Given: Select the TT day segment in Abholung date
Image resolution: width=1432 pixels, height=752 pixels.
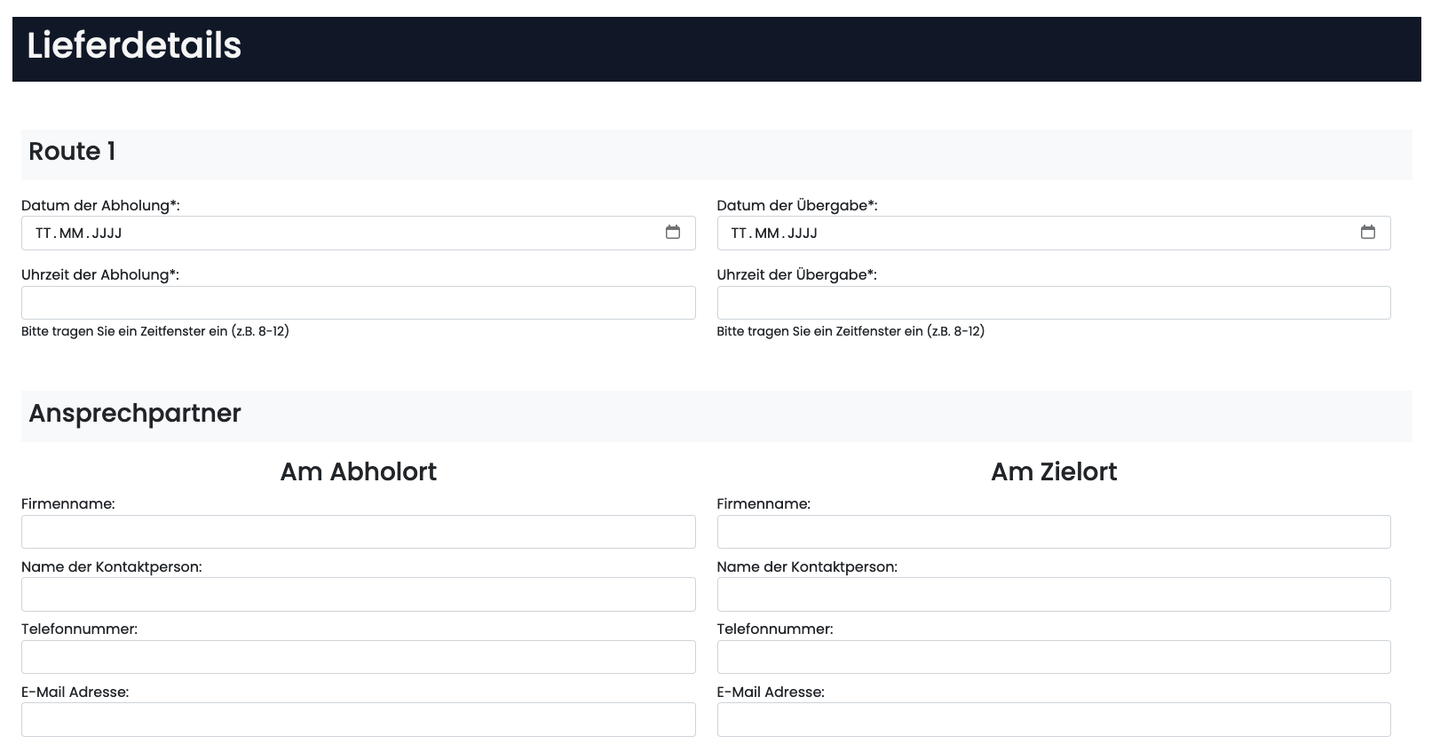Looking at the screenshot, I should (x=44, y=234).
